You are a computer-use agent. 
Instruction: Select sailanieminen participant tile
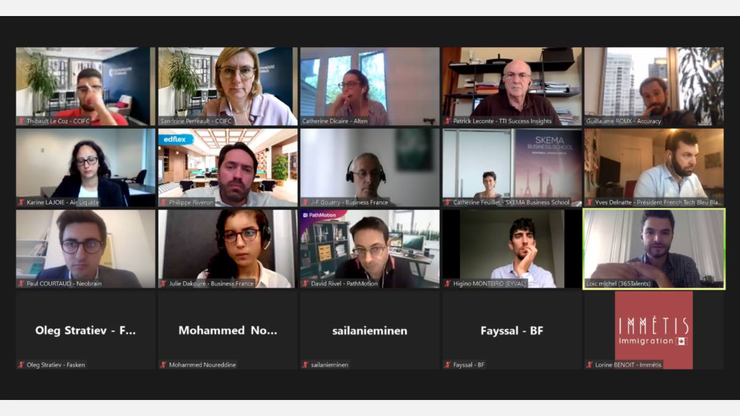click(x=370, y=330)
